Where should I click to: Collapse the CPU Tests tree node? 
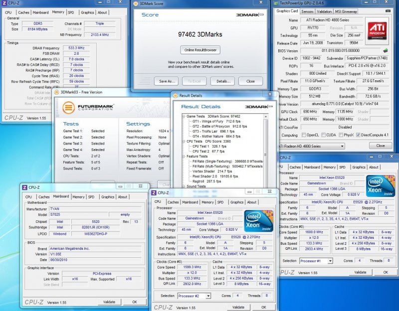183,142
